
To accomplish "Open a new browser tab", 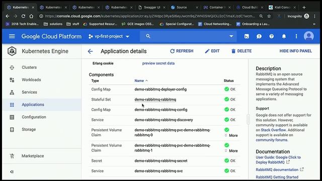I will 304,8.
